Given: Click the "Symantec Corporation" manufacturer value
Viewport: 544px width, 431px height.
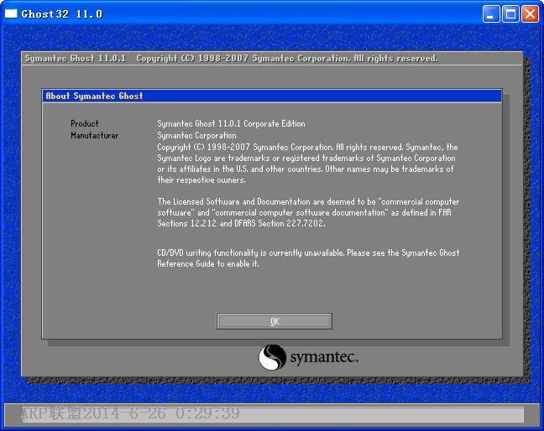Looking at the screenshot, I should point(196,136).
